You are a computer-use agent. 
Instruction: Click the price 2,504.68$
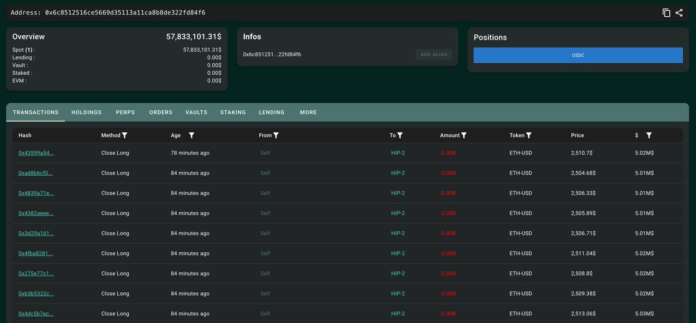583,173
